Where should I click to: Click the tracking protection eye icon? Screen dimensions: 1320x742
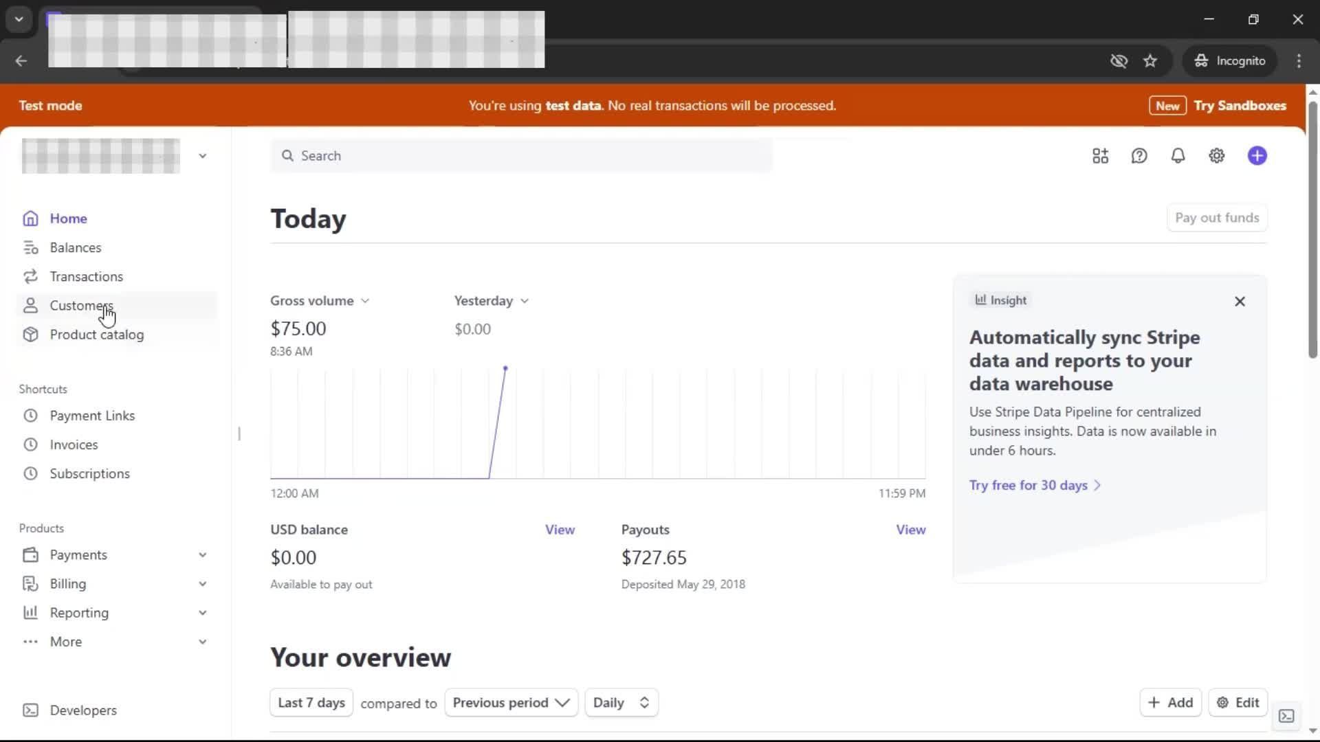1119,60
